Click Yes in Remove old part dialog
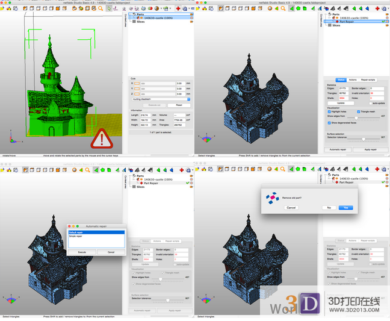The height and width of the screenshot is (321, 390). [345, 207]
